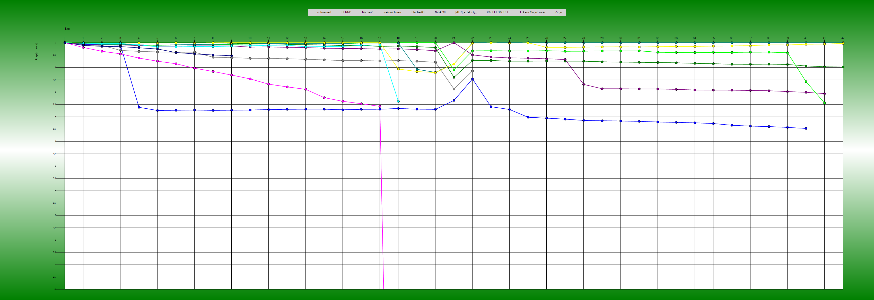The height and width of the screenshot is (300, 874).
Task: Click Lukasz Gogolowski's cyan point at lap 18
Action: coord(398,101)
